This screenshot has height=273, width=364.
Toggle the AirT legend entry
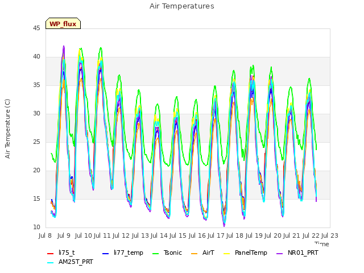(x=202, y=253)
